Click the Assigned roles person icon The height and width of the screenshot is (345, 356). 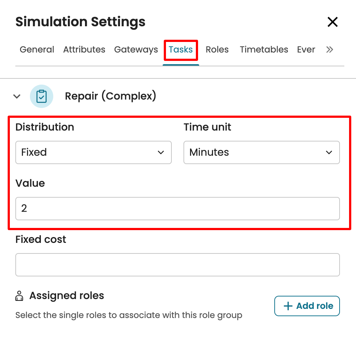coord(19,296)
